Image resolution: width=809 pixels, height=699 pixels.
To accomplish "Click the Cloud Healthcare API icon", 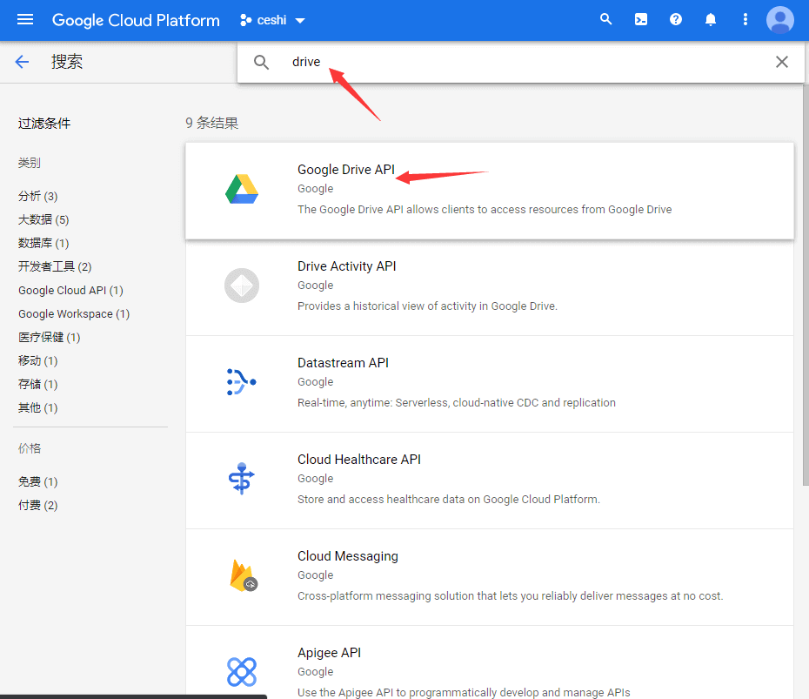I will [241, 478].
